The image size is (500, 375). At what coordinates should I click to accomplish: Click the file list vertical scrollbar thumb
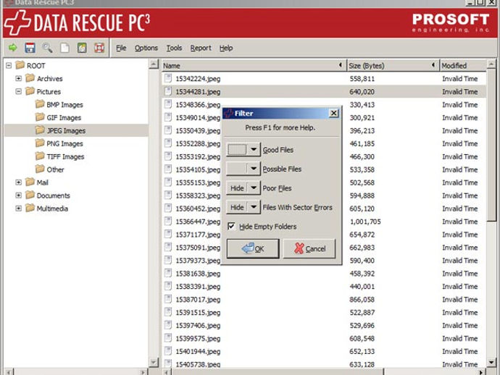491,145
